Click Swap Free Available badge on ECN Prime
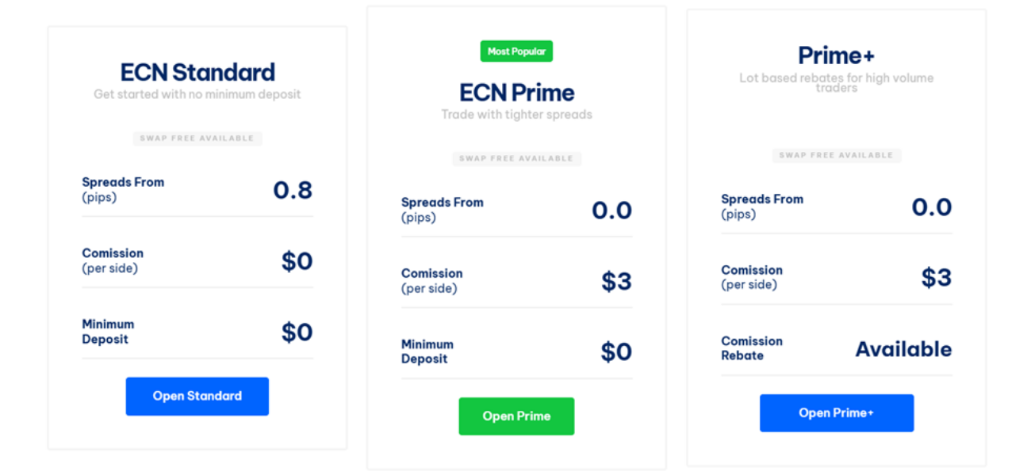Image resolution: width=1031 pixels, height=475 pixels. click(516, 158)
